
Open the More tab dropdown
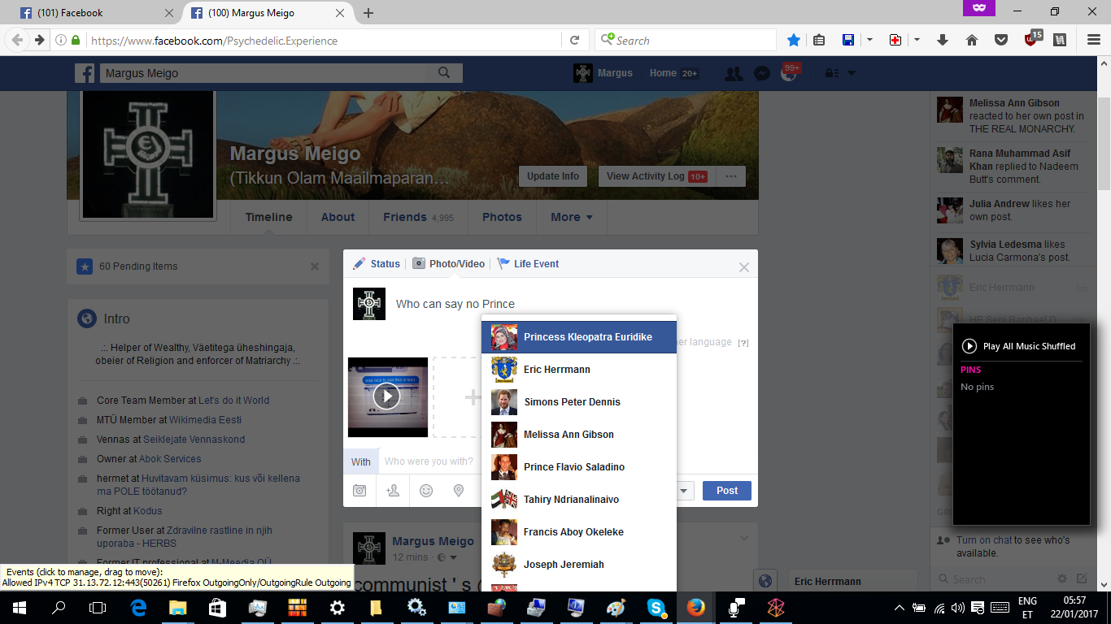[571, 217]
